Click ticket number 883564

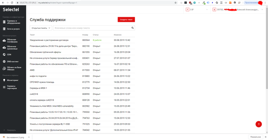(86, 40)
